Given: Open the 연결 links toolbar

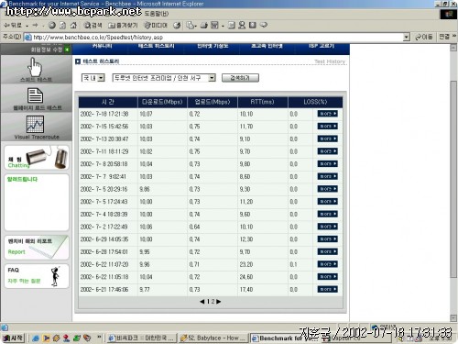Looking at the screenshot, I should pos(444,37).
